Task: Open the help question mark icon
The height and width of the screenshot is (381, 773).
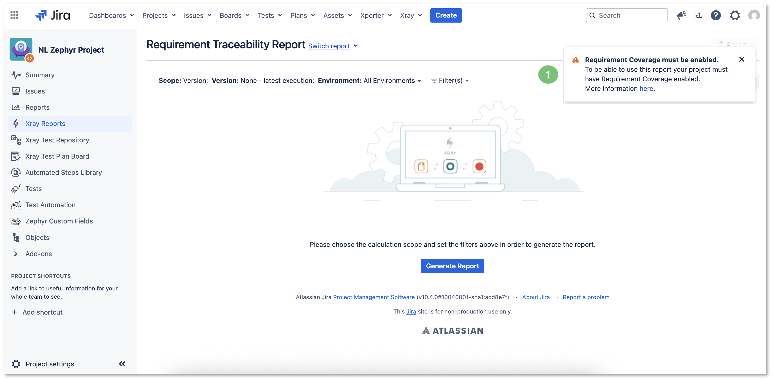Action: point(716,15)
